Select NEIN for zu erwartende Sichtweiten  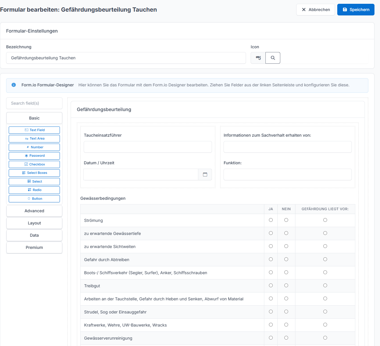coord(286,246)
